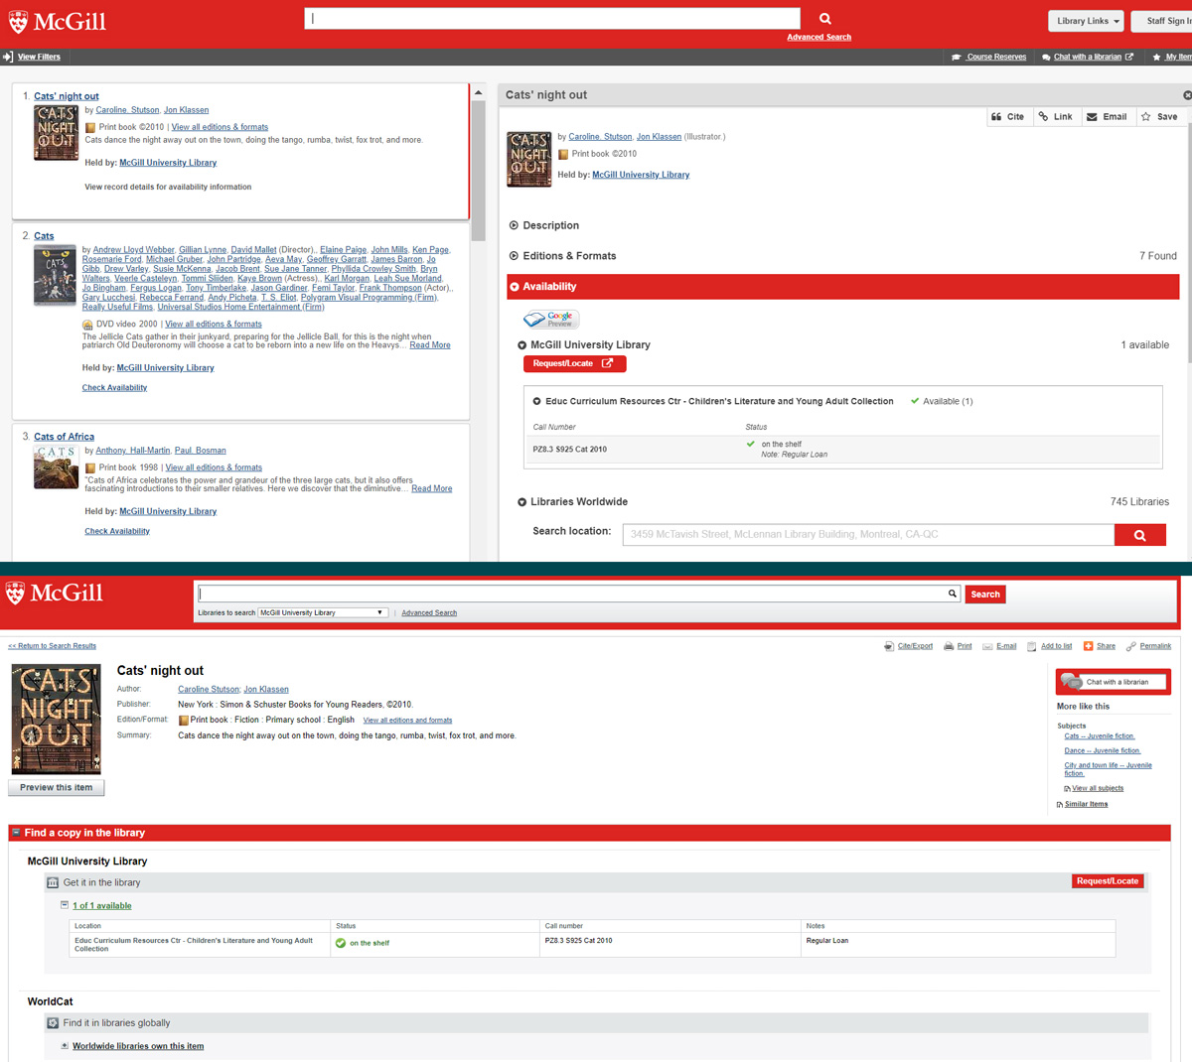Collapse the McGill University Library availability group
Image resolution: width=1192 pixels, height=1062 pixels.
(x=522, y=345)
